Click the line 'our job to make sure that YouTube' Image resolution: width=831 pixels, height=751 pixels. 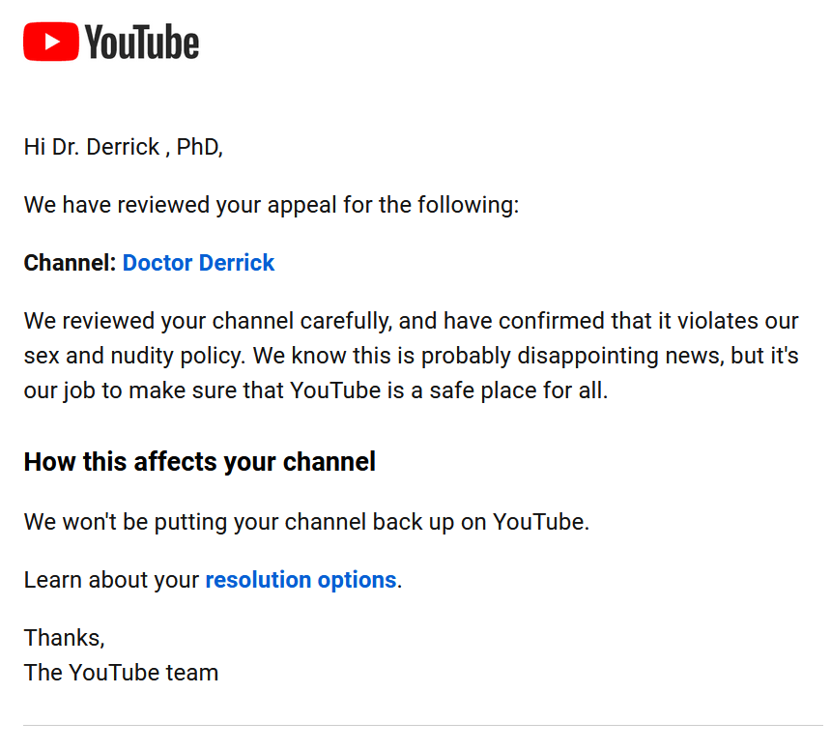point(316,390)
